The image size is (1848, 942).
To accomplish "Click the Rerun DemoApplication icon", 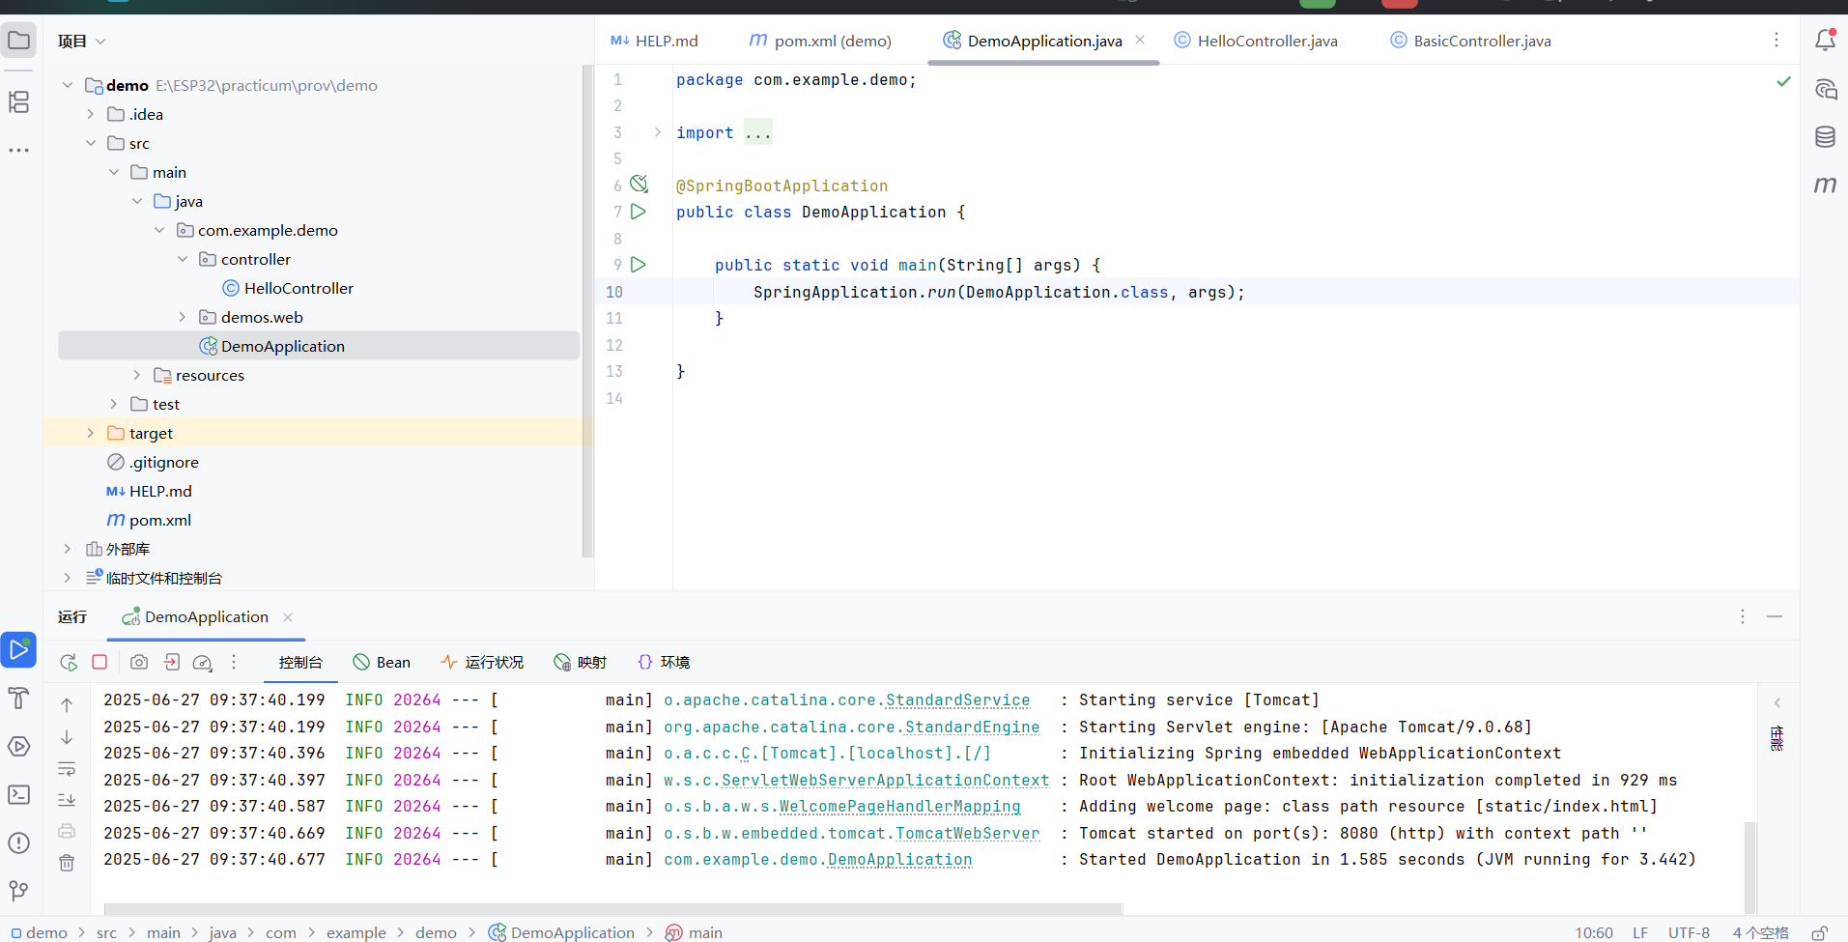I will coord(68,662).
